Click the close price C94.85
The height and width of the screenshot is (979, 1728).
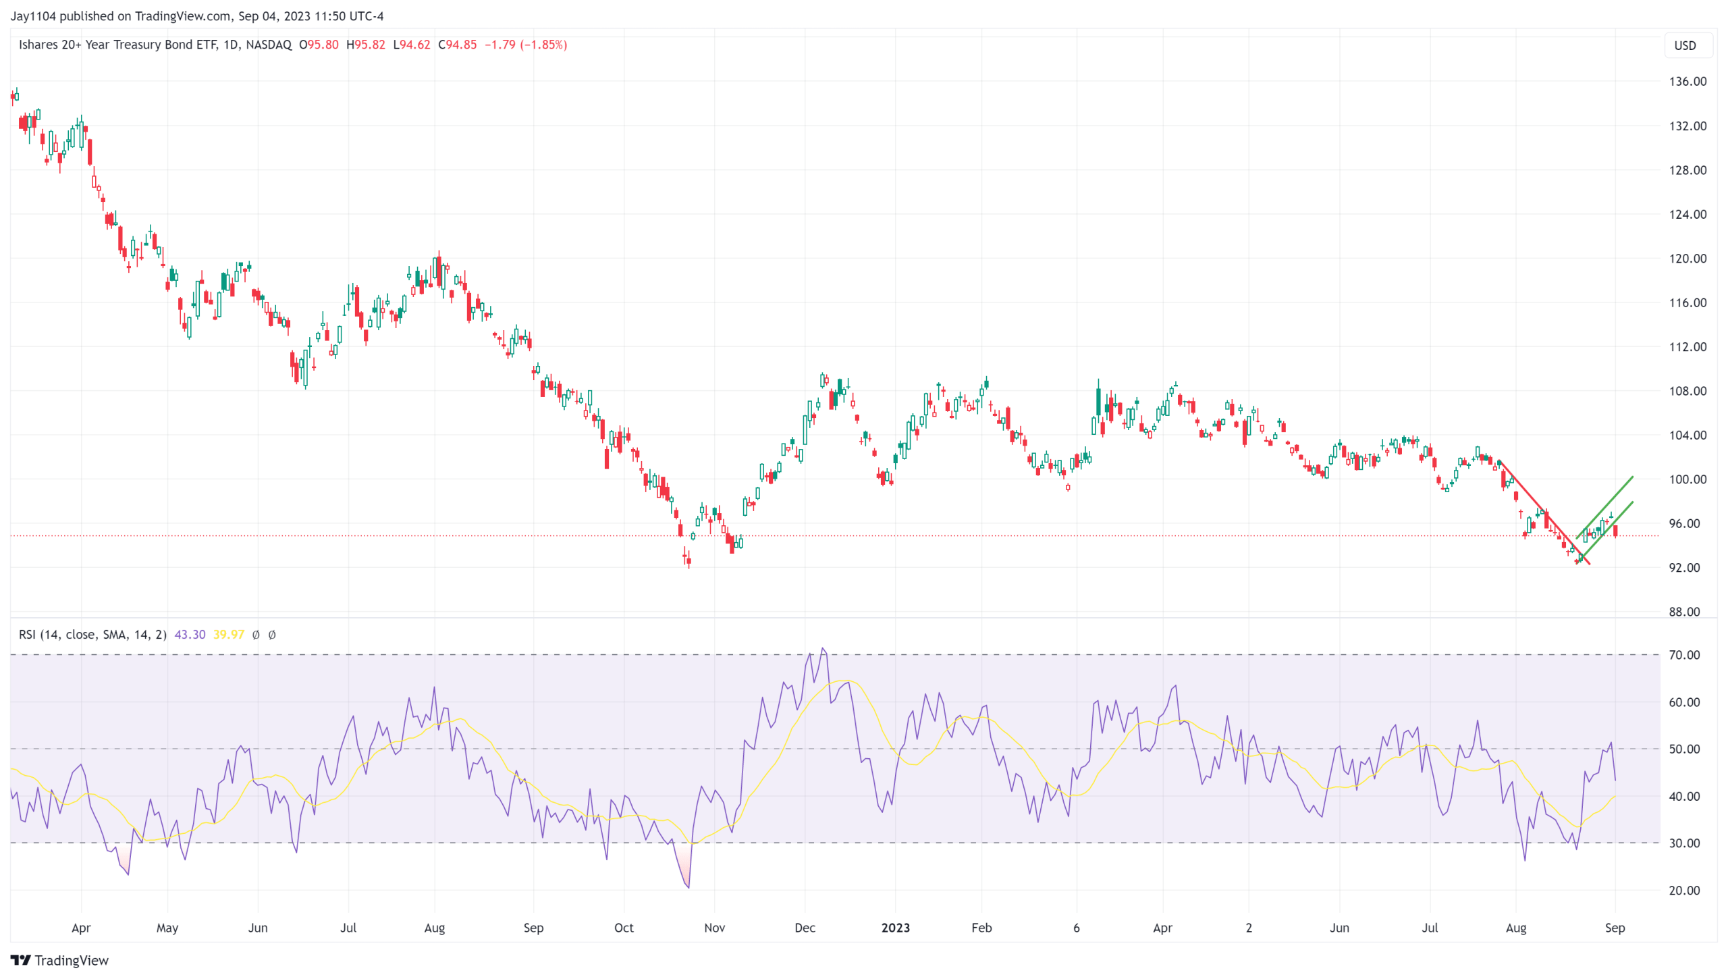pos(457,45)
